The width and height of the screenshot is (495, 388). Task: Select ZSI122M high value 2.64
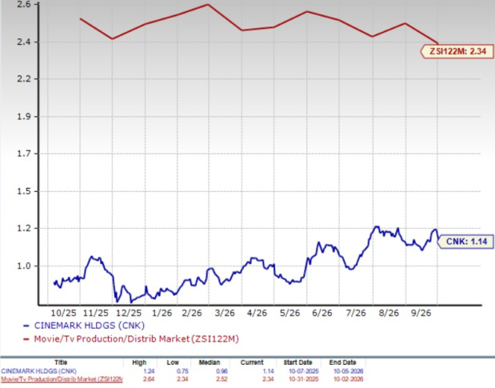149,379
